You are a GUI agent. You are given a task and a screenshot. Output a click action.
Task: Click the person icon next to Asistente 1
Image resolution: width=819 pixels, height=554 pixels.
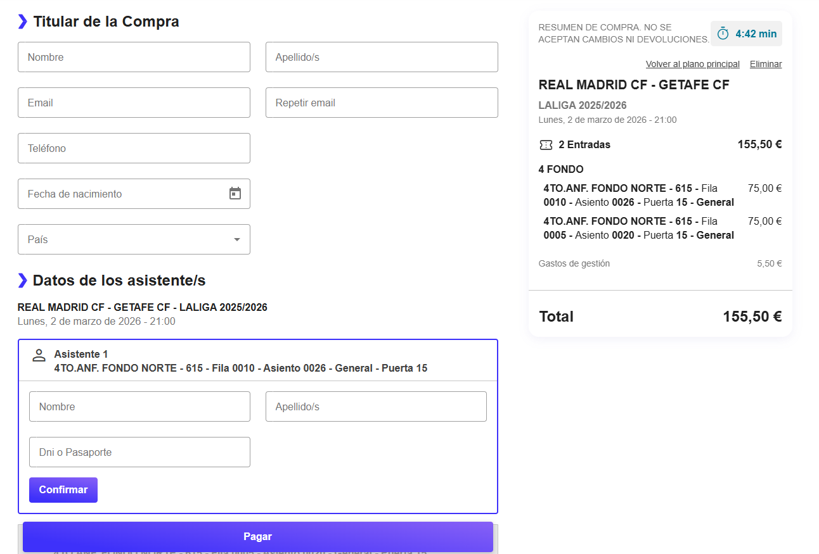coord(39,355)
